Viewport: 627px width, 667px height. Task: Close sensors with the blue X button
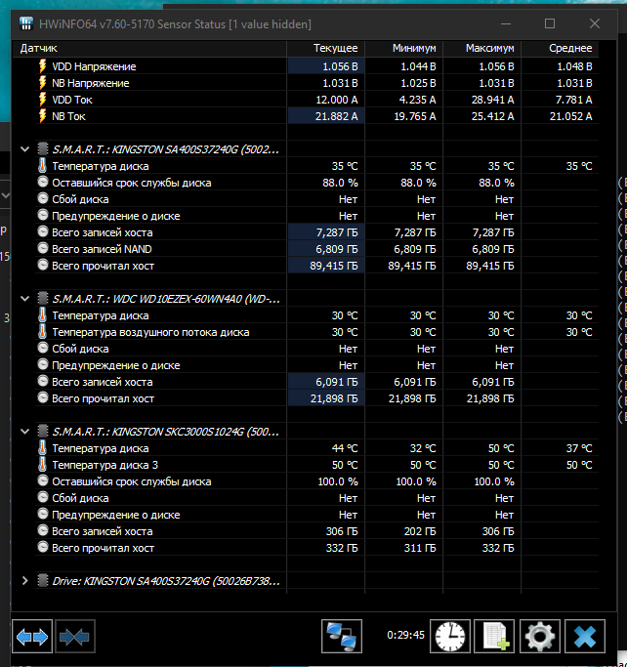click(x=584, y=636)
